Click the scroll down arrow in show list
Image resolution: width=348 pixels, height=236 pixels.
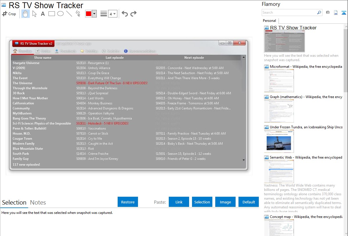click(x=244, y=160)
